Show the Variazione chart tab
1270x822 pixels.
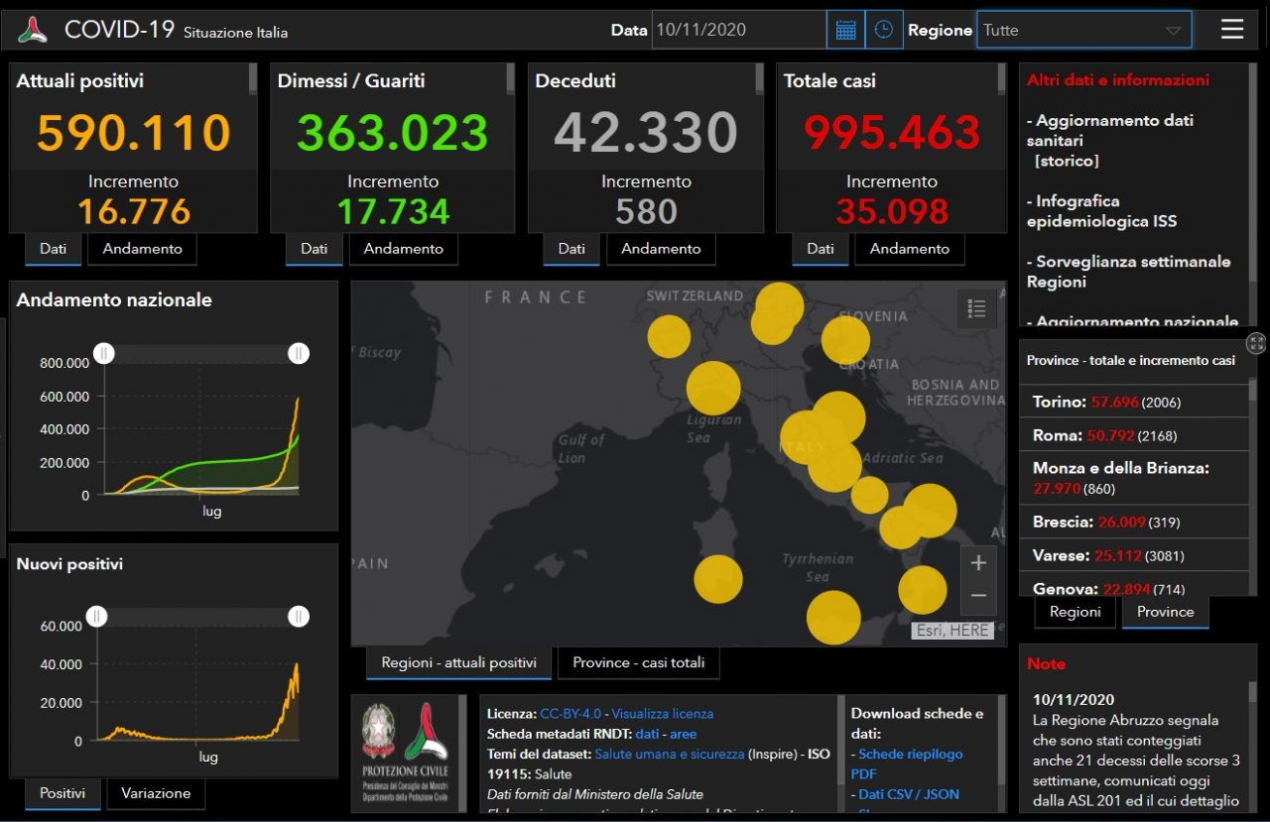156,793
